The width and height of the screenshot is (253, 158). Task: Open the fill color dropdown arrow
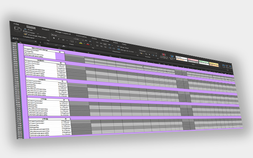[x=84, y=44]
